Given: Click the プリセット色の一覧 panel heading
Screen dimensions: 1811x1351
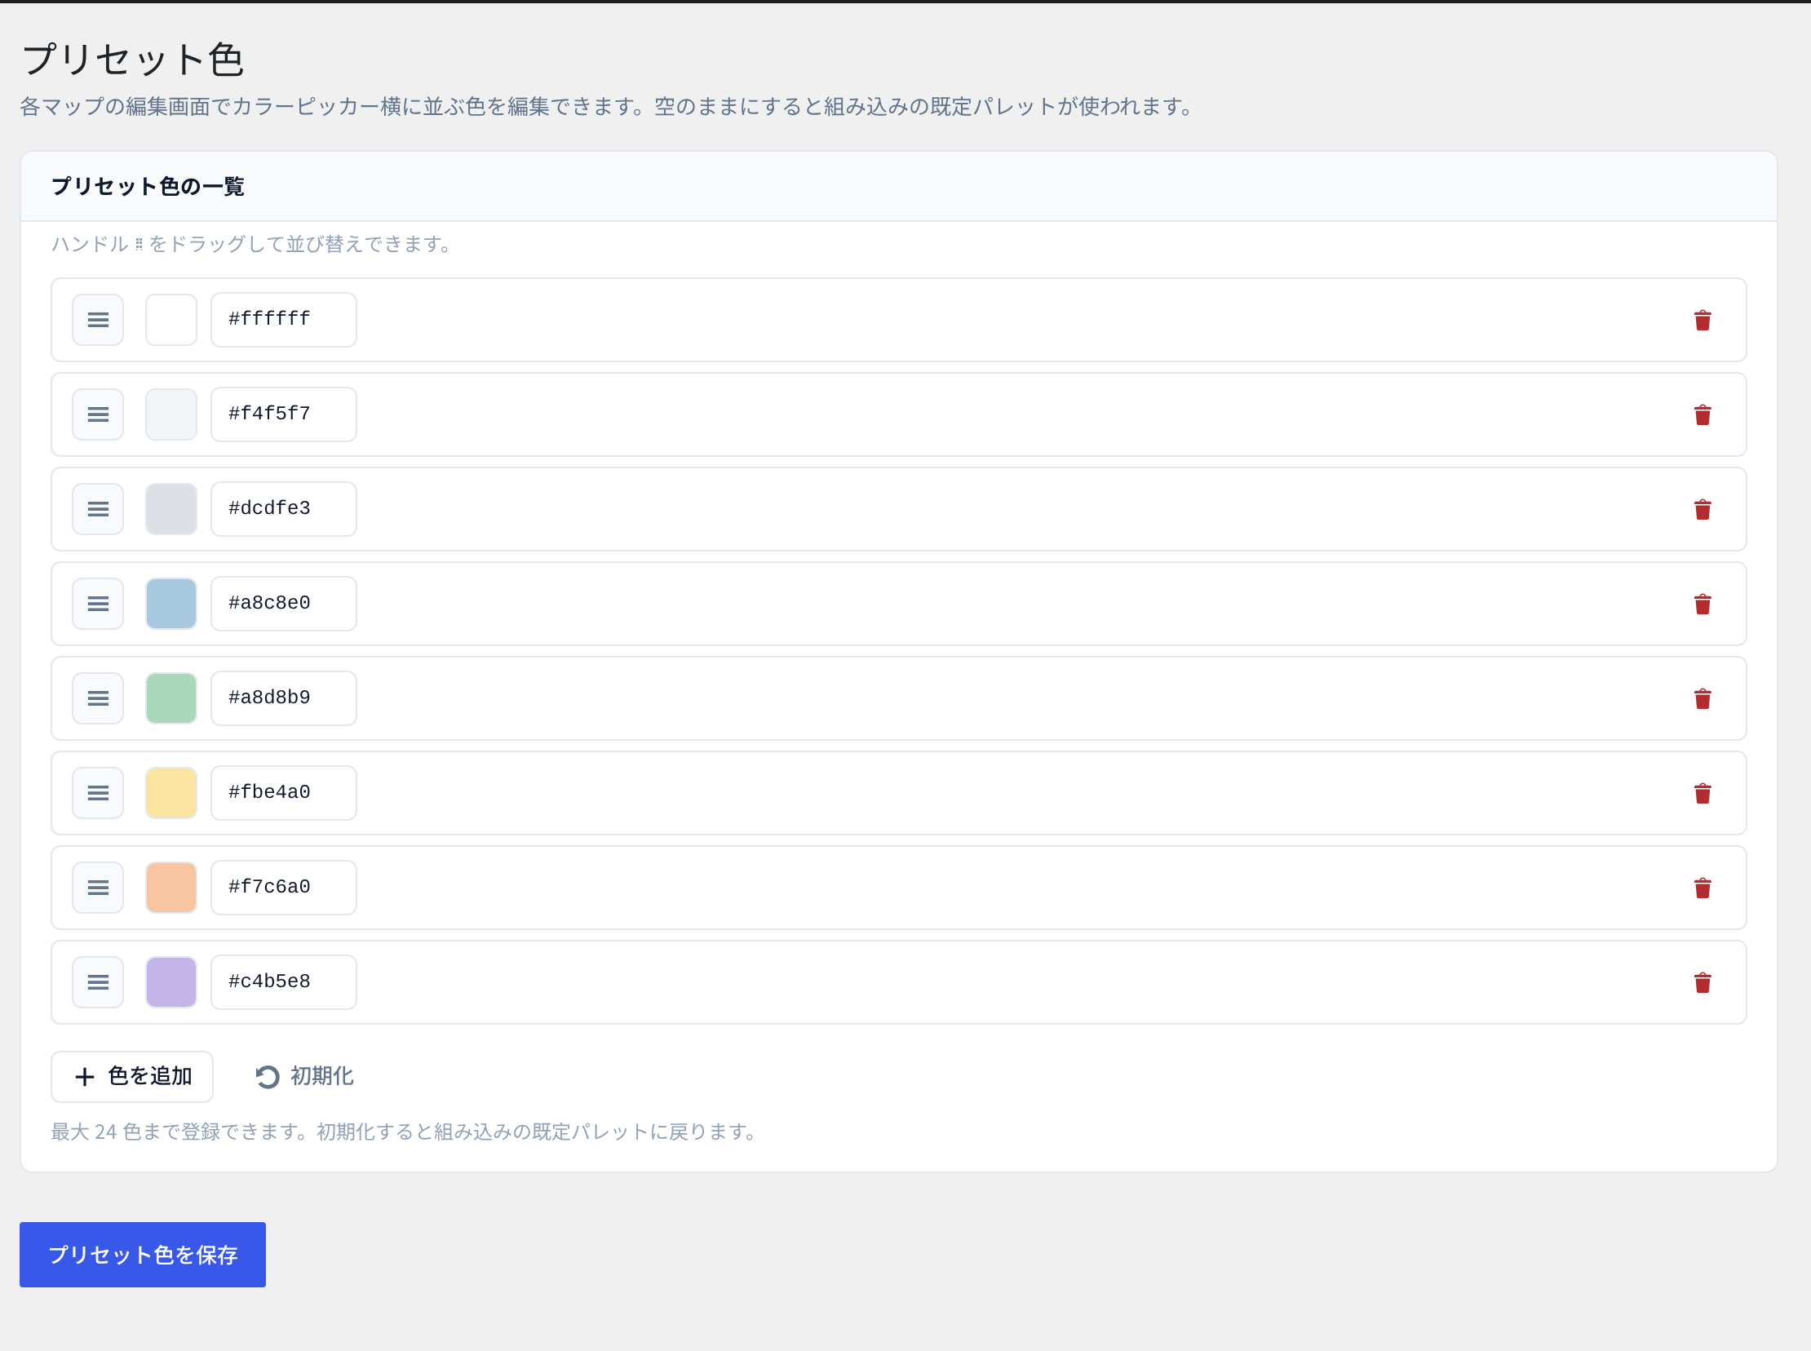Looking at the screenshot, I should point(148,187).
